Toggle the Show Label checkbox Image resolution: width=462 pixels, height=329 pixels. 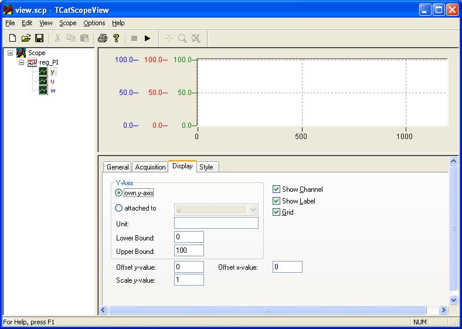(x=276, y=201)
